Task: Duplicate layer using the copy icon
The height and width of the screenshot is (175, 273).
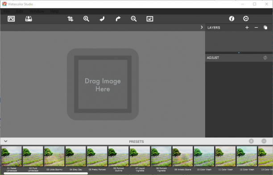Action: (265, 28)
